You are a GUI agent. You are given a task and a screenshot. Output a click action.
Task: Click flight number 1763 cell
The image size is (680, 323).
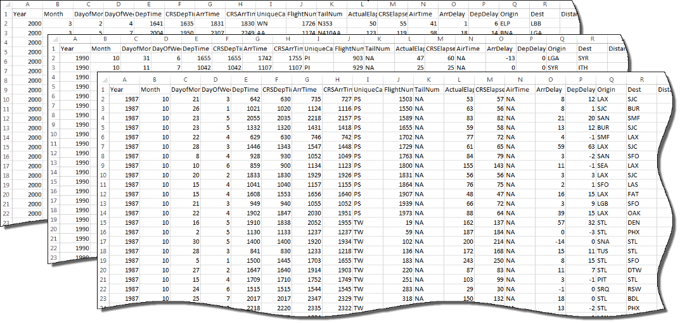(x=398, y=156)
